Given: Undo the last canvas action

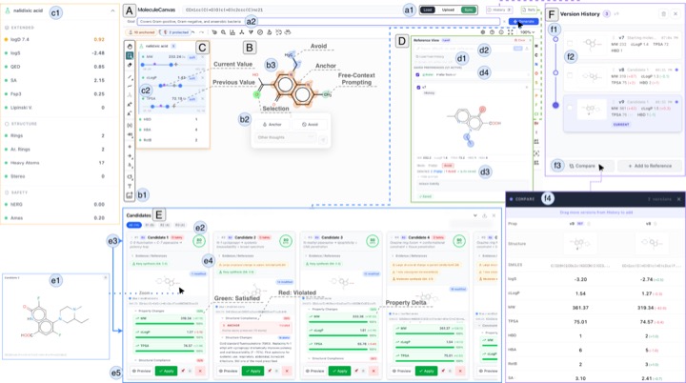Looking at the screenshot, I should coord(193,32).
